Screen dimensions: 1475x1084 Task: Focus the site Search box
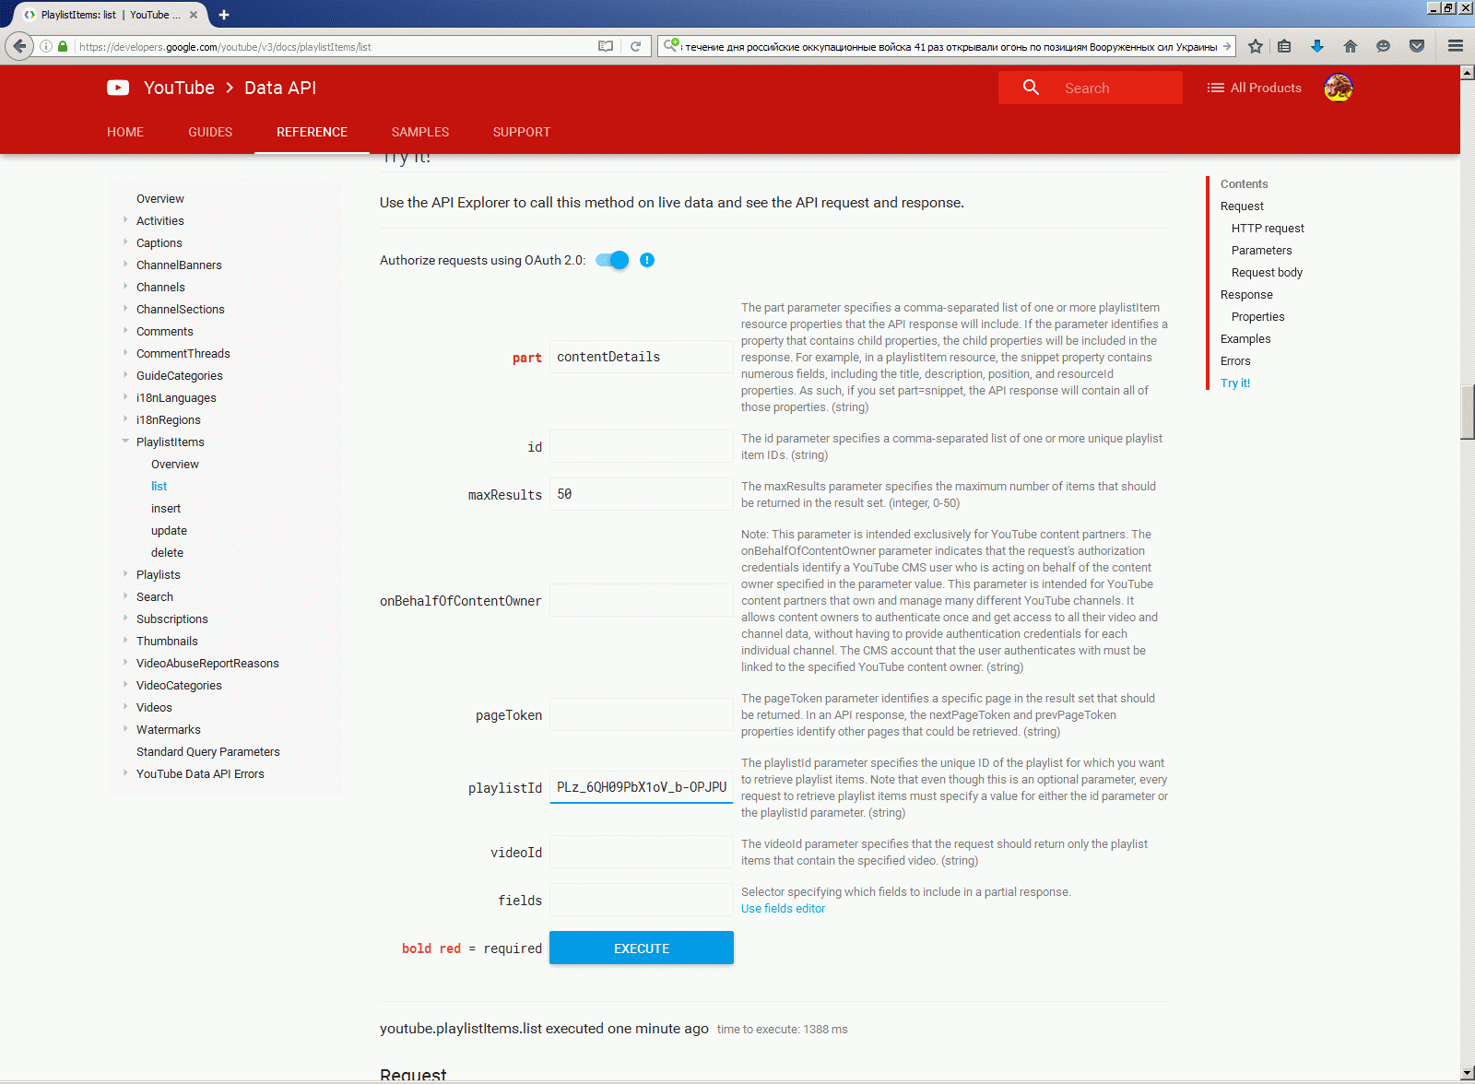[x=1091, y=88]
